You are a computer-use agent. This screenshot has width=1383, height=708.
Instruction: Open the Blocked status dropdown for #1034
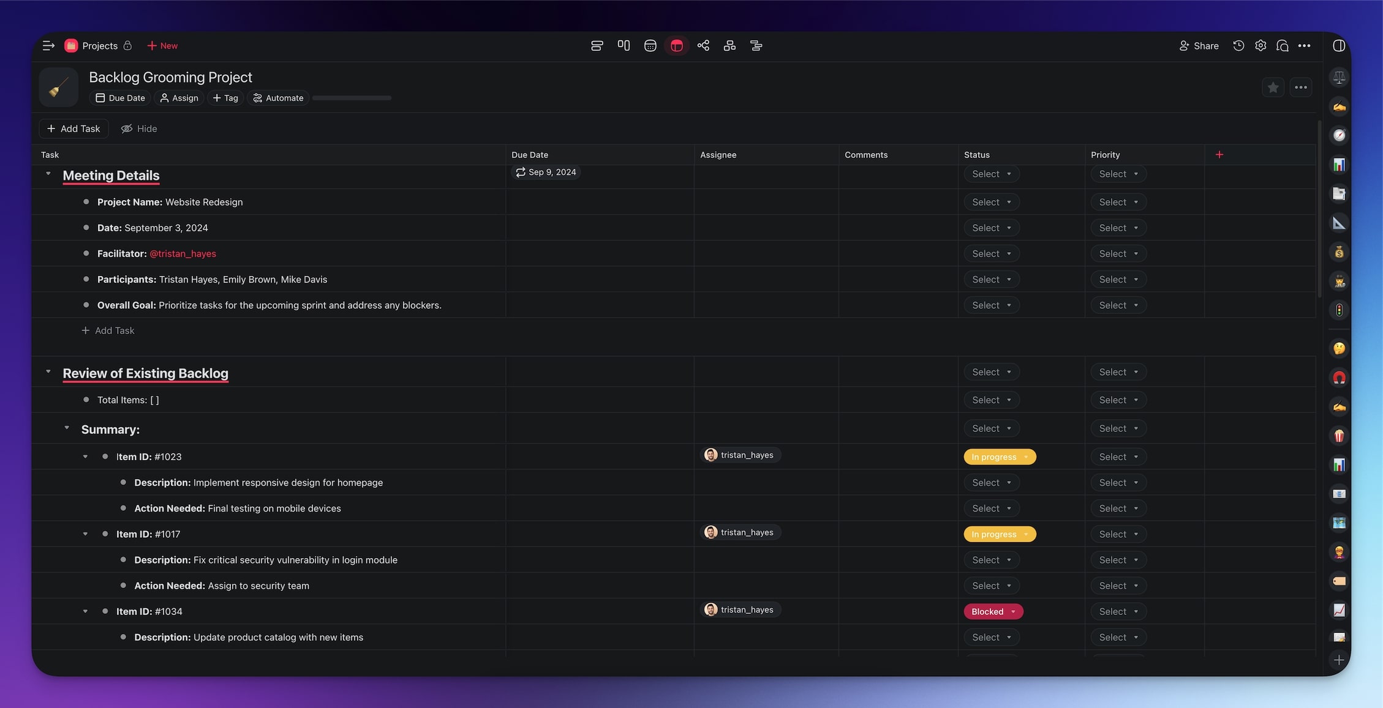(993, 611)
